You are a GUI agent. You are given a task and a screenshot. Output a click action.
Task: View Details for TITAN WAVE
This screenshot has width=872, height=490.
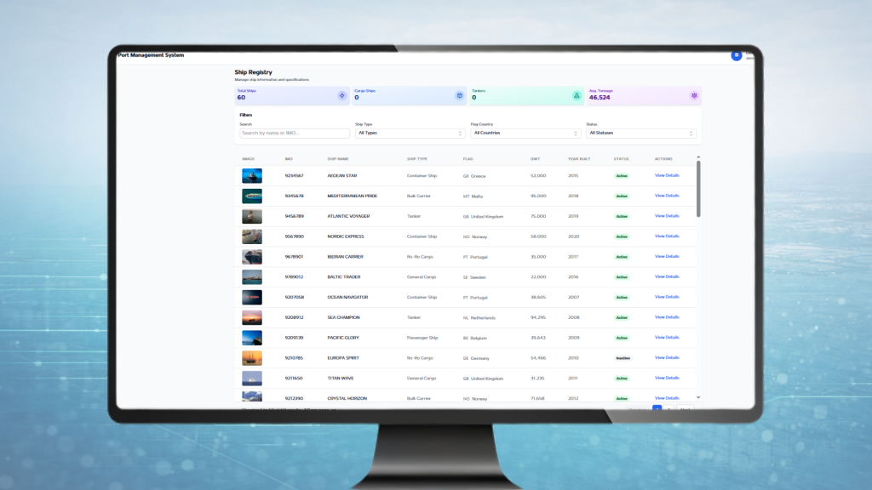tap(667, 379)
